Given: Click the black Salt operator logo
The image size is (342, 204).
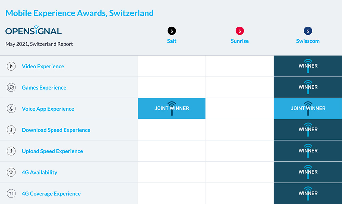Looking at the screenshot, I should [172, 31].
